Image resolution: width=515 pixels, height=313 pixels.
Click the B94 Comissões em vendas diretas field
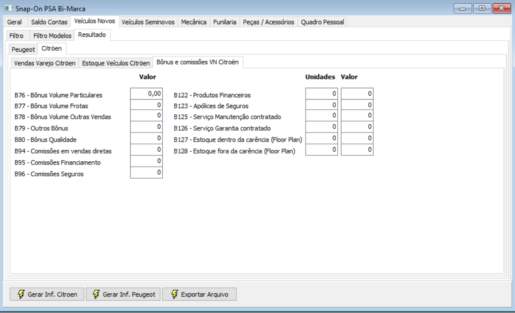point(147,149)
